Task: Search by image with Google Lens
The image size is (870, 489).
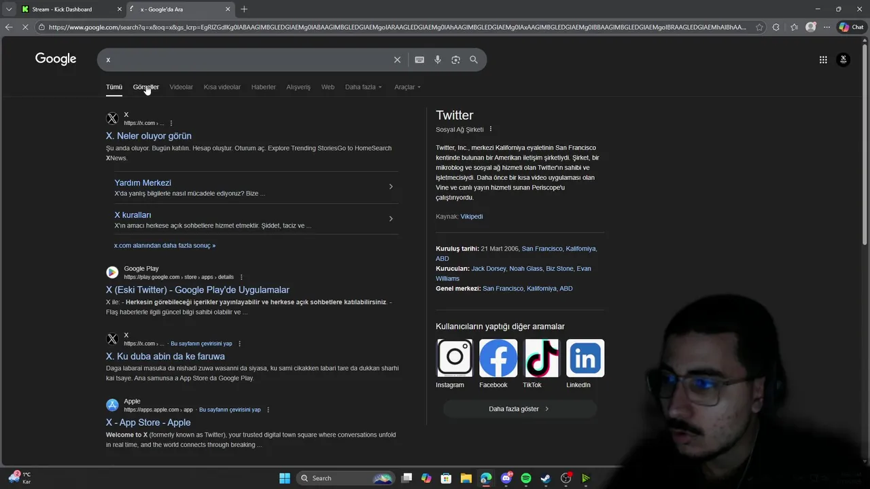Action: point(455,60)
